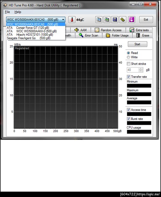Click the Error Scan magnifier icon
Screen dimensions: 161x197
pos(81,35)
